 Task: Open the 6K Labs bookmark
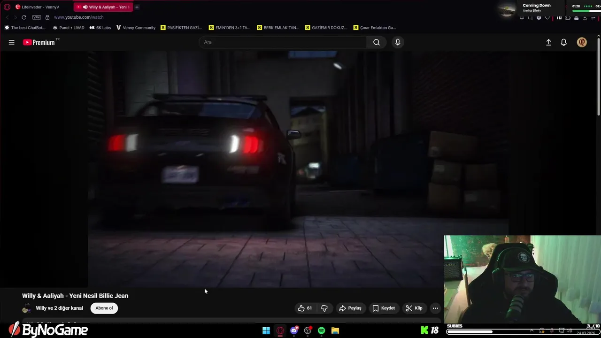pos(100,28)
